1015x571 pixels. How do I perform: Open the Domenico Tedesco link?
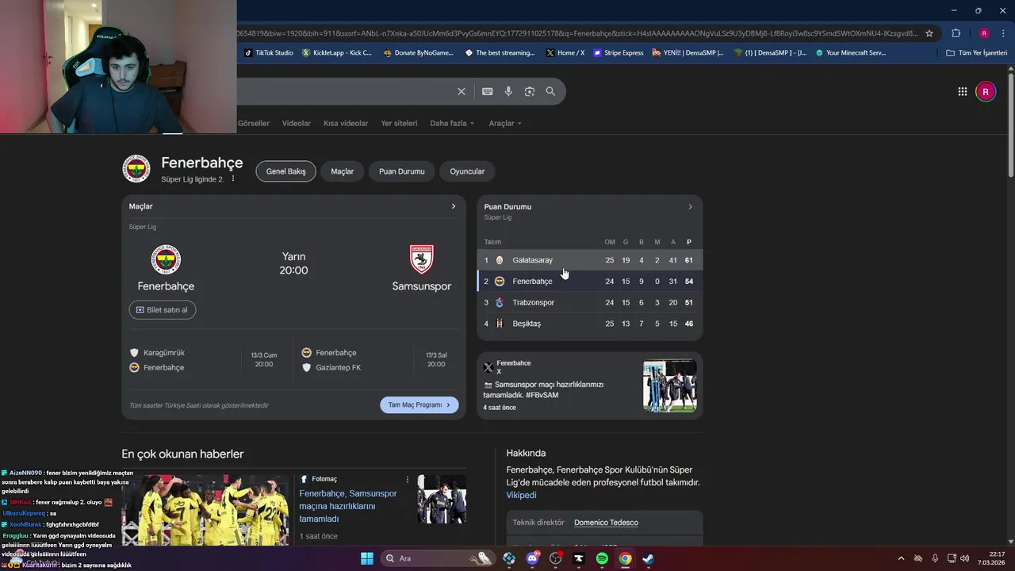click(606, 523)
